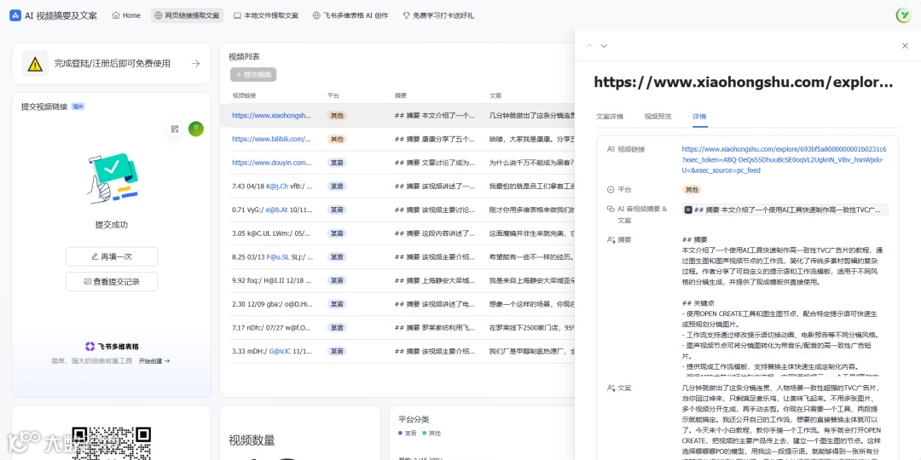Image resolution: width=921 pixels, height=460 pixels.
Task: Click the 摘要 field icon in details
Action: [611, 239]
